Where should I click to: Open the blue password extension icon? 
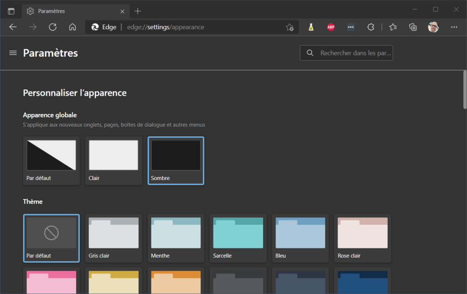[351, 27]
